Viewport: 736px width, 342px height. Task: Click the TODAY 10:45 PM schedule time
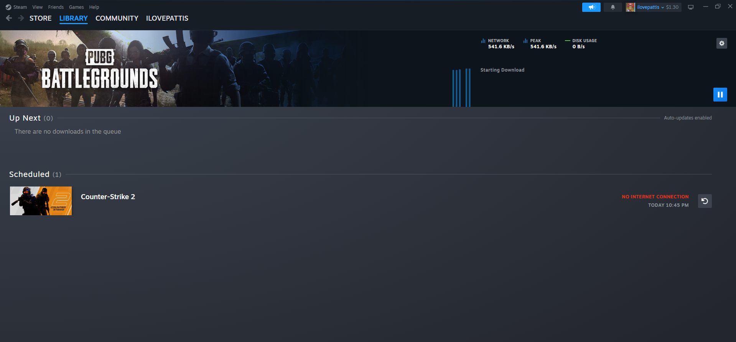668,205
